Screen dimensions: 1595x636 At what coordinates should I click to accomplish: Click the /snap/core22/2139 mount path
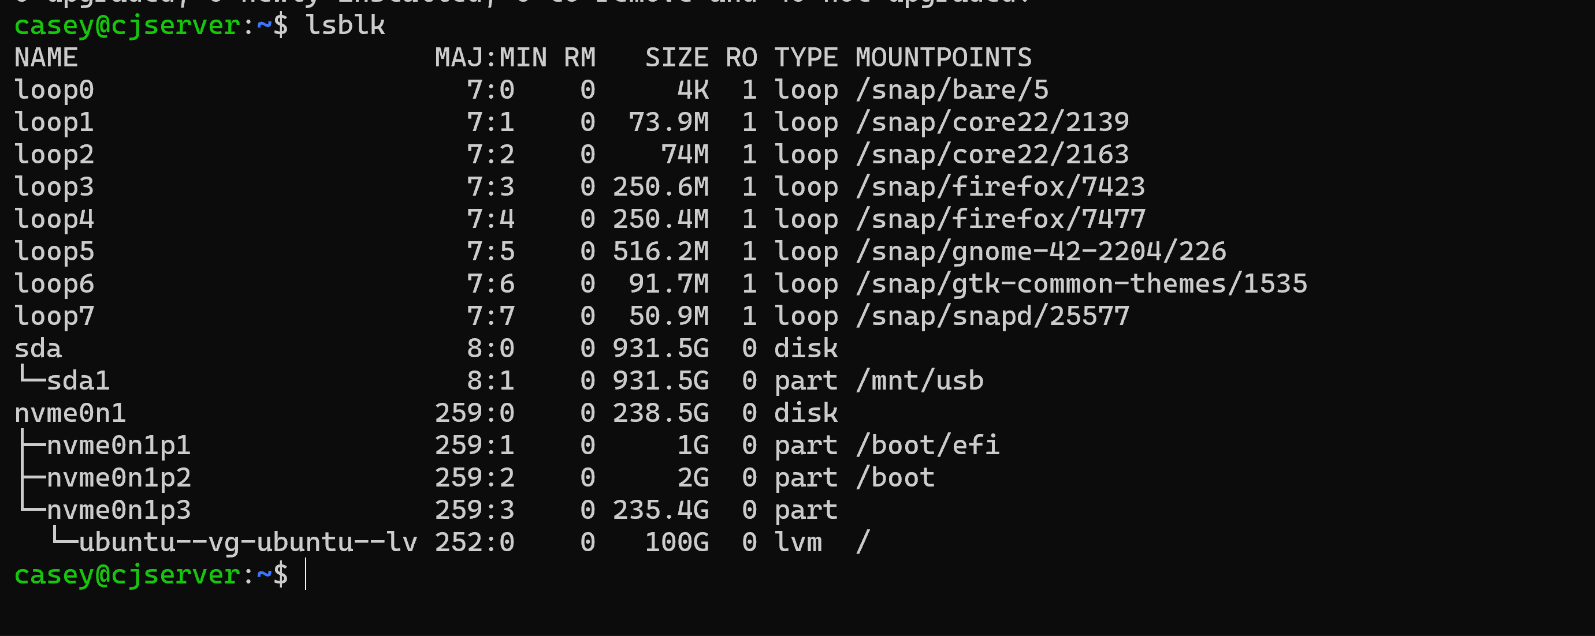[x=992, y=122]
